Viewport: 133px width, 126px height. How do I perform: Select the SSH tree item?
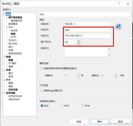pyautogui.click(x=11, y=27)
